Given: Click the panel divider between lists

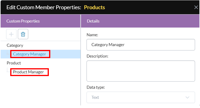Looking at the screenshot, I should 81,60.
